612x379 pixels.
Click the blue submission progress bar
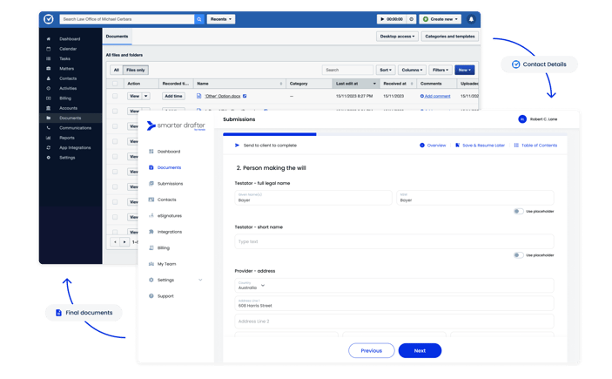tap(270, 134)
